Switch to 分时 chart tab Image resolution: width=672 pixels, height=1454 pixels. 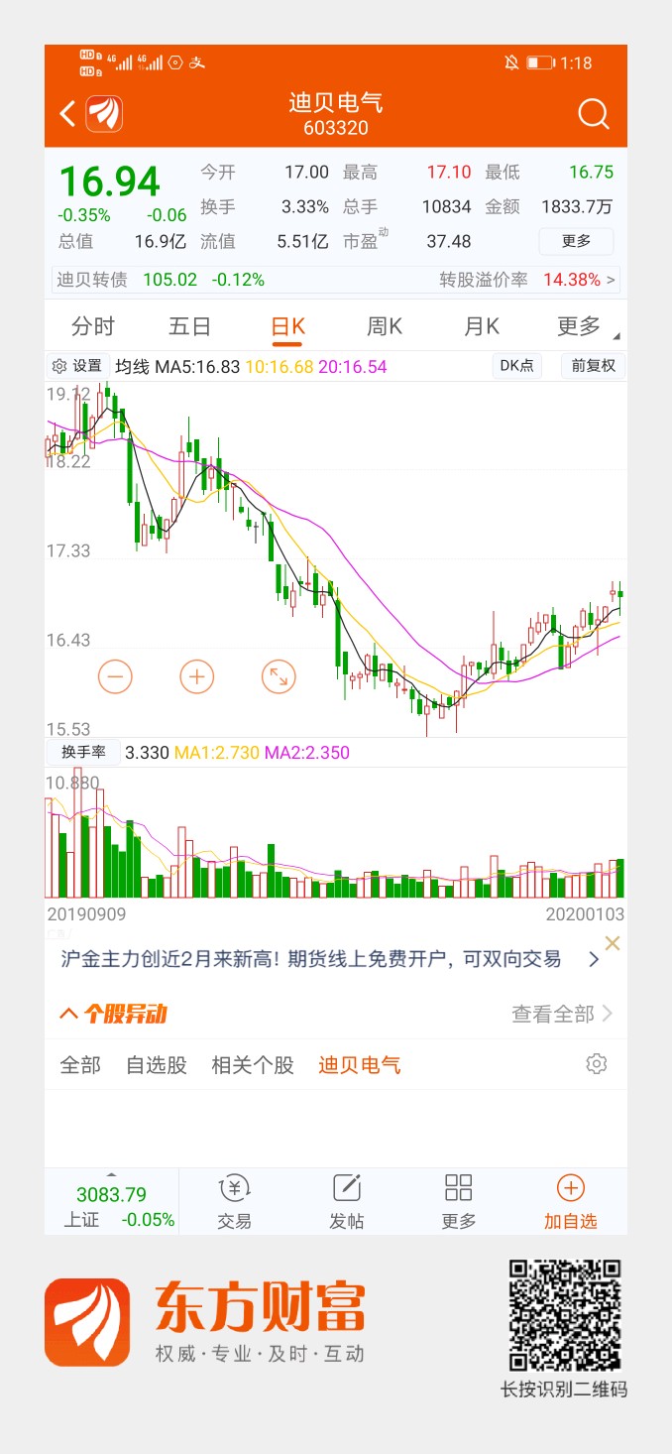tap(93, 326)
